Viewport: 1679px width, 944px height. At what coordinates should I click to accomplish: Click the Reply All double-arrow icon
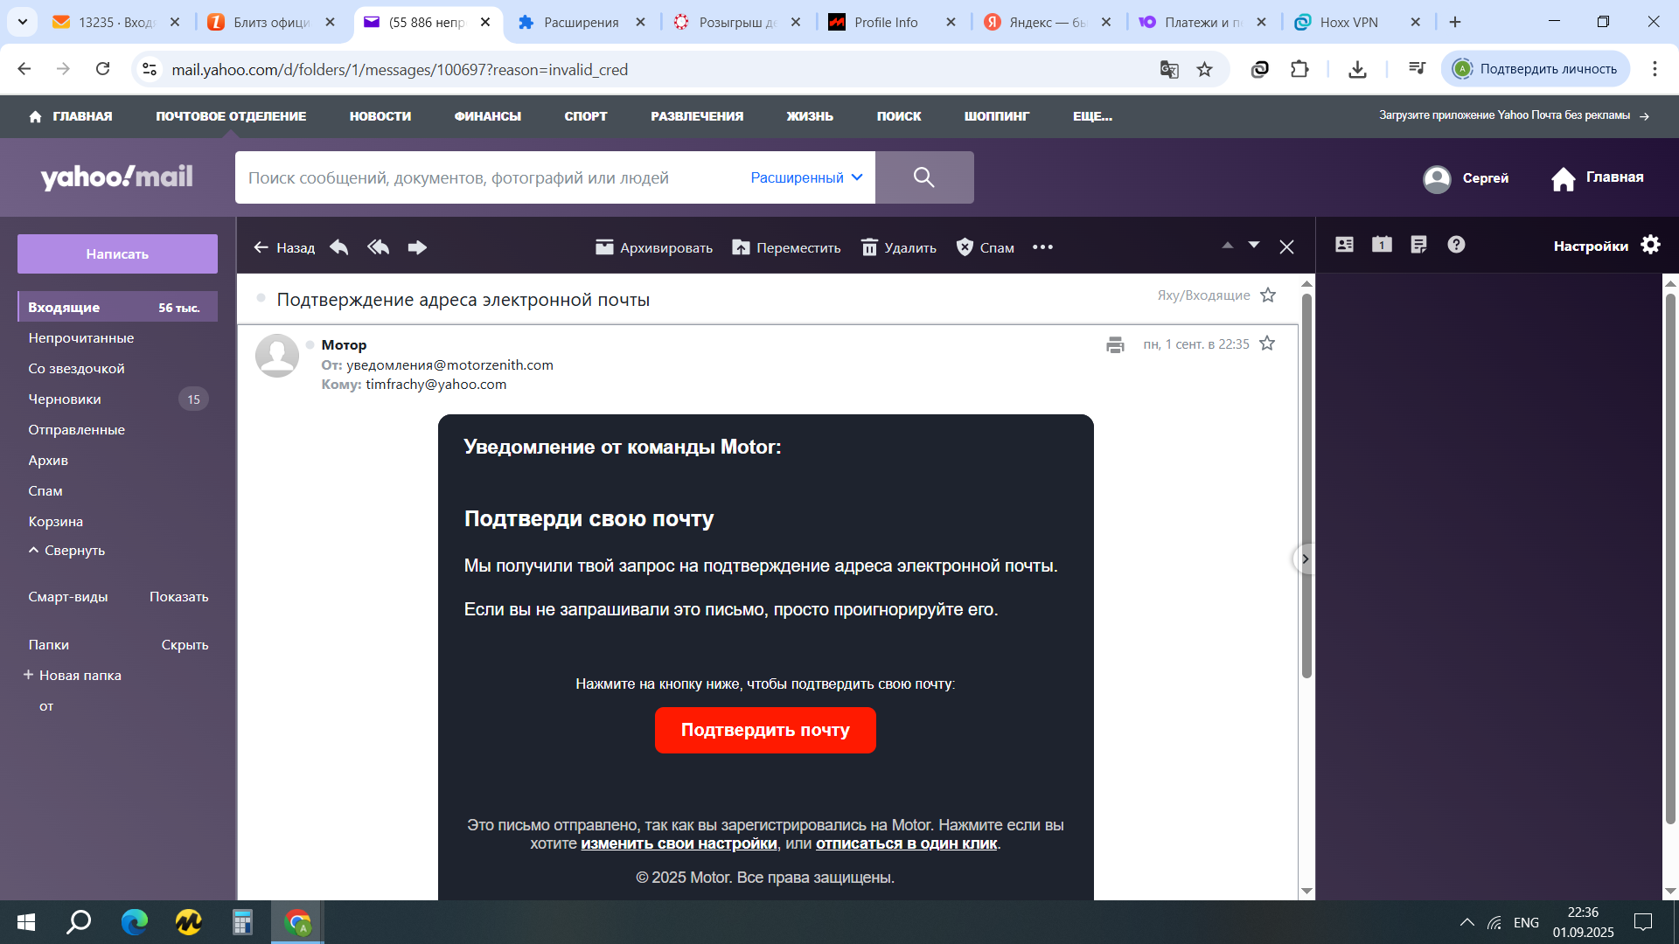pos(378,247)
